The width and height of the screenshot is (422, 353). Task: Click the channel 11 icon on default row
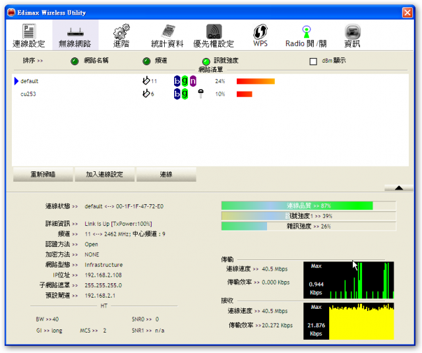(146, 80)
